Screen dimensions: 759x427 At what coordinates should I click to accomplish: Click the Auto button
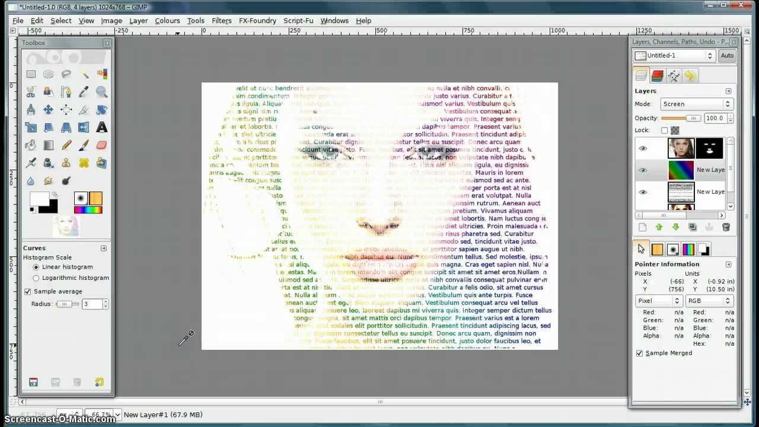pyautogui.click(x=726, y=55)
